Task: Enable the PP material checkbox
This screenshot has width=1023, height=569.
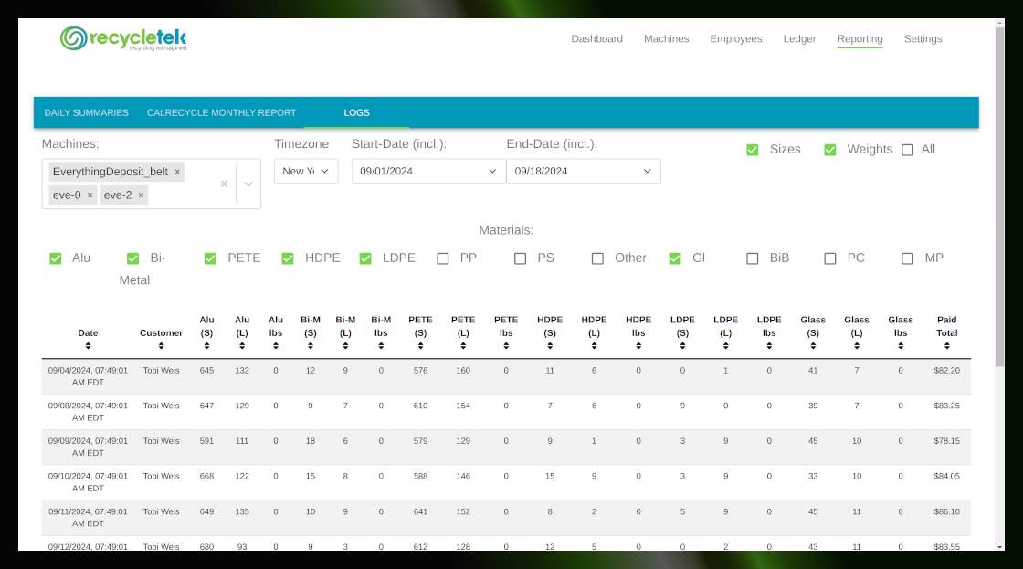Action: click(443, 258)
